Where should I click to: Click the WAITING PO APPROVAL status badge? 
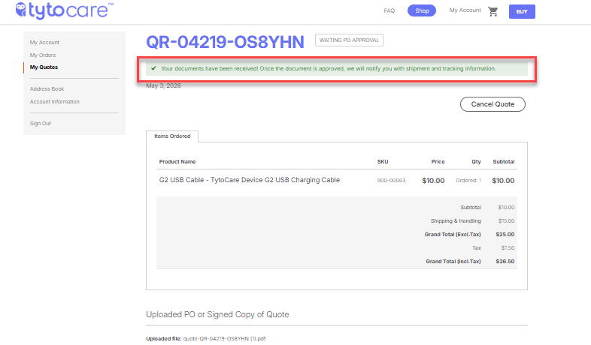click(349, 40)
